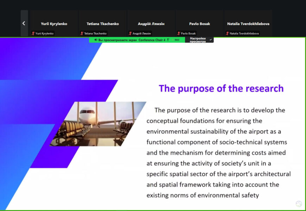
Task: Open the Настройки просмотра dropdown
Action: pyautogui.click(x=198, y=40)
